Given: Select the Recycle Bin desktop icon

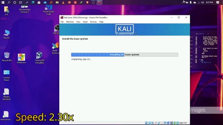Looking at the screenshot, I should point(7,57).
